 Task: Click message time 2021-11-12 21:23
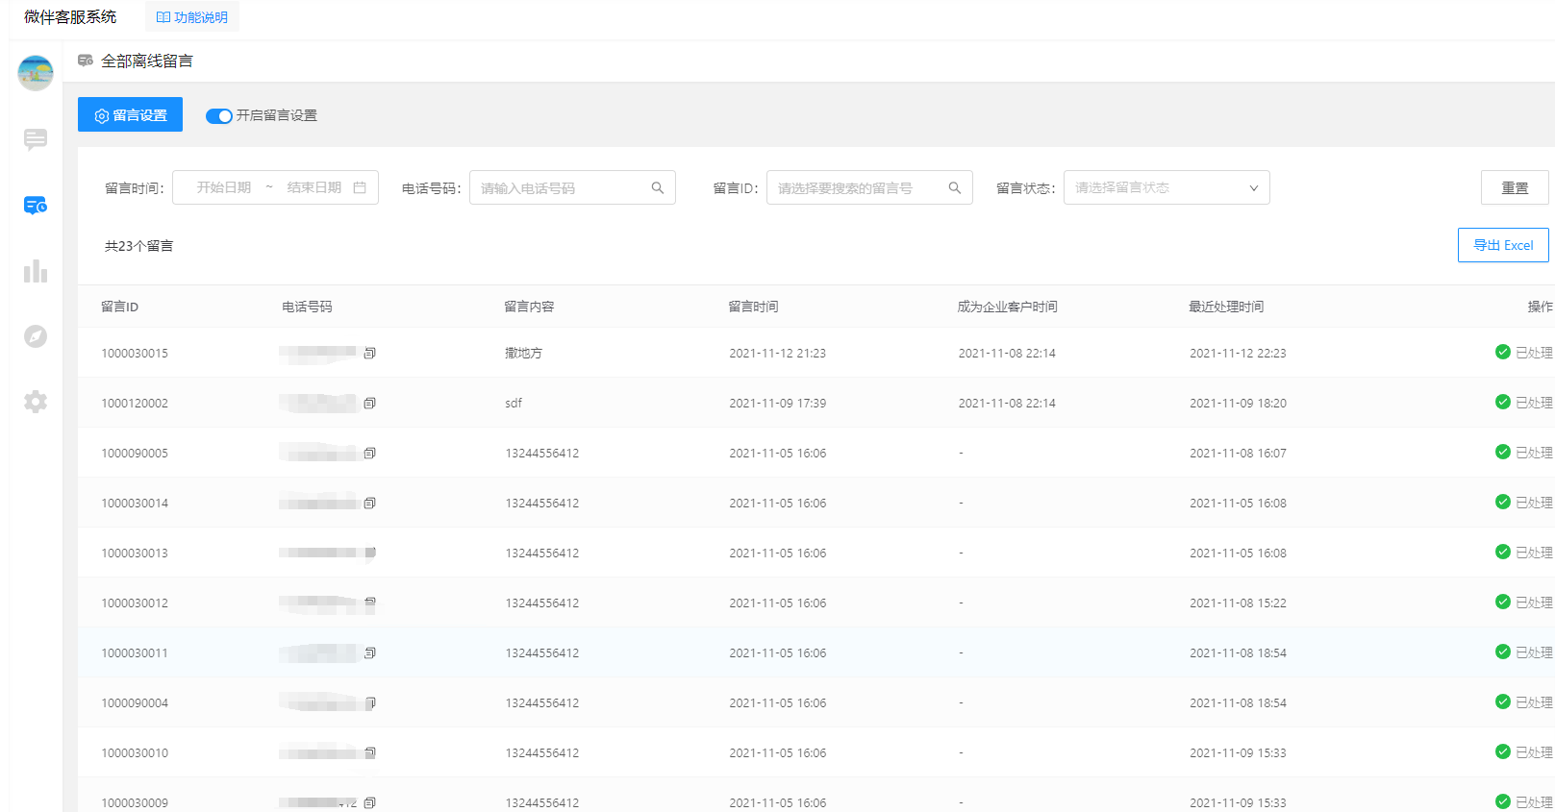click(x=778, y=353)
